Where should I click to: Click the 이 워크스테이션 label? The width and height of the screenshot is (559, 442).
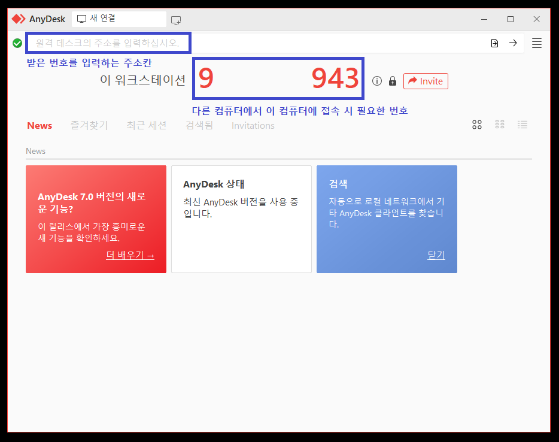coord(142,80)
